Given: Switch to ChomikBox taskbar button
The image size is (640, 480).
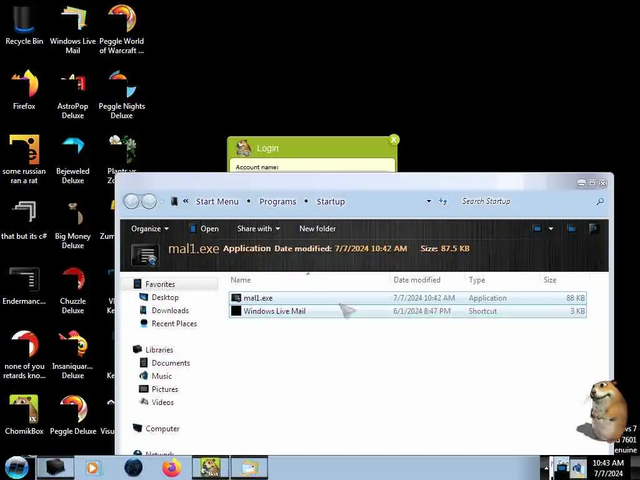Looking at the screenshot, I should click(x=211, y=467).
